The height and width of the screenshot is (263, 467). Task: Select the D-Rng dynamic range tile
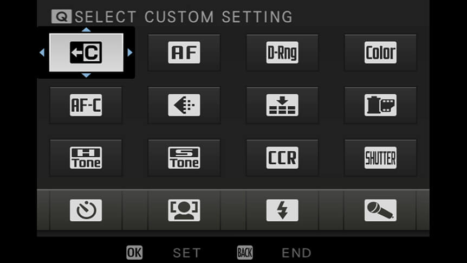point(282,53)
